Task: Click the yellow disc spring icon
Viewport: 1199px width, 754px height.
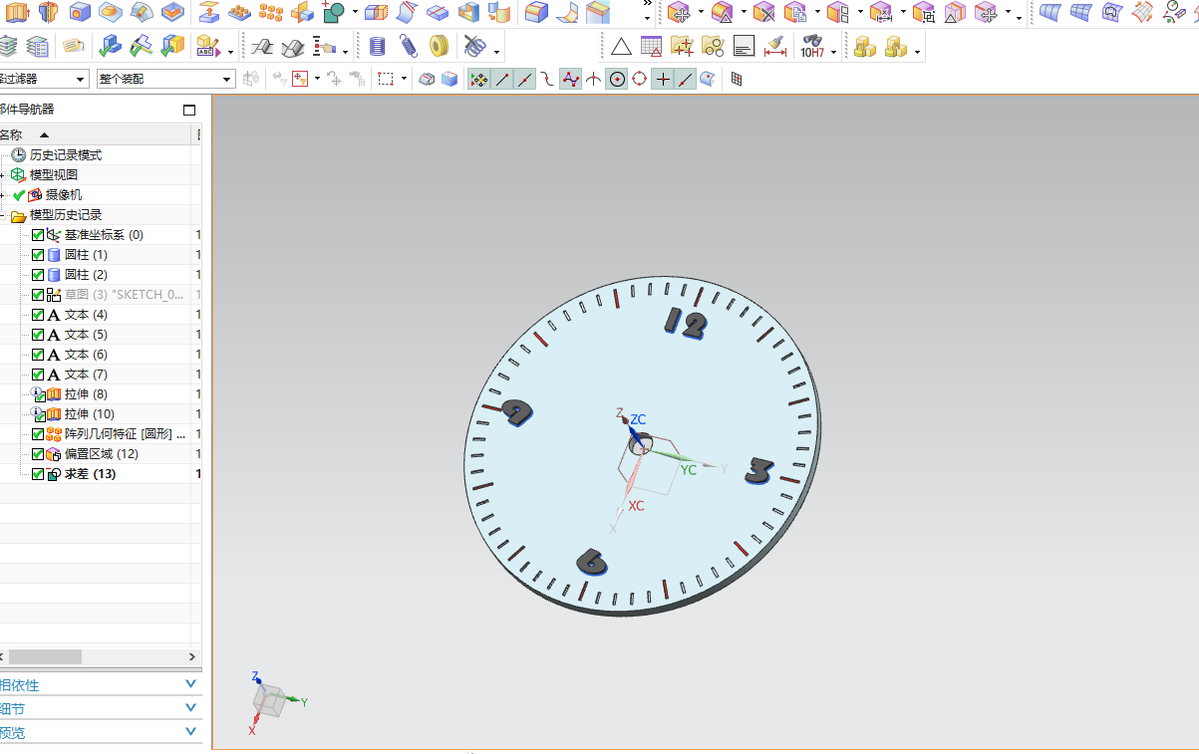Action: [440, 46]
